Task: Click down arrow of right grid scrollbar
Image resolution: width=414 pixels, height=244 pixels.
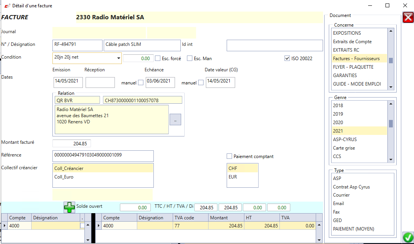Action: pos(319,240)
